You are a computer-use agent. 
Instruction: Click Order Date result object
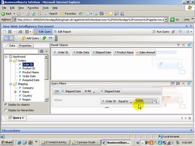81,52
